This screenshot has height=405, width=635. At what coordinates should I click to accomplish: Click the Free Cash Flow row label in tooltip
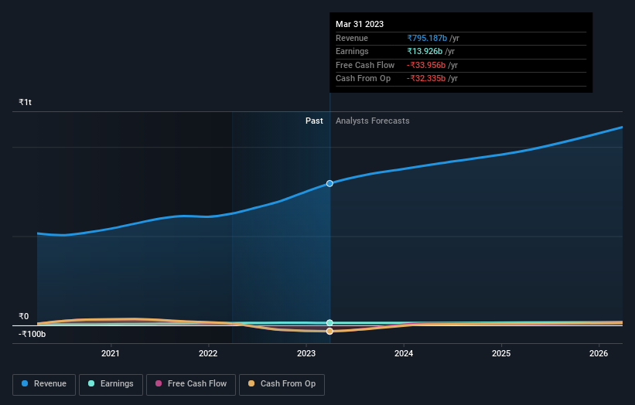tap(365, 65)
